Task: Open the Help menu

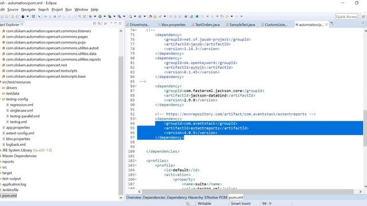Action: (x=95, y=10)
